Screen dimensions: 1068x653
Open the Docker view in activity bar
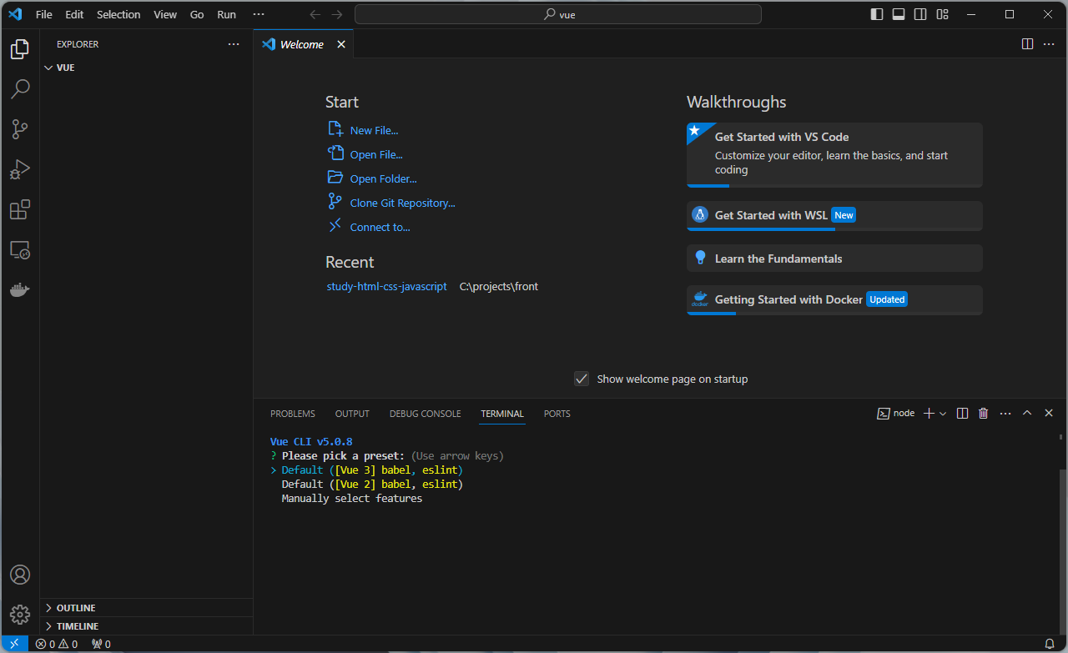[x=20, y=289]
